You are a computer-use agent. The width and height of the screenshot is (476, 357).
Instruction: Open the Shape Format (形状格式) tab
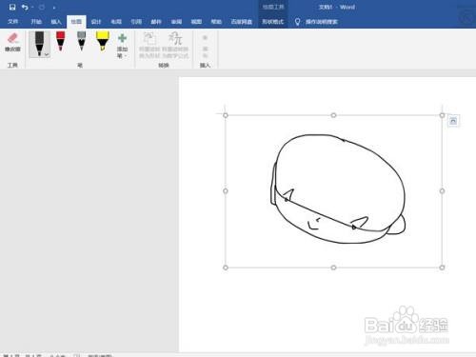tap(273, 22)
